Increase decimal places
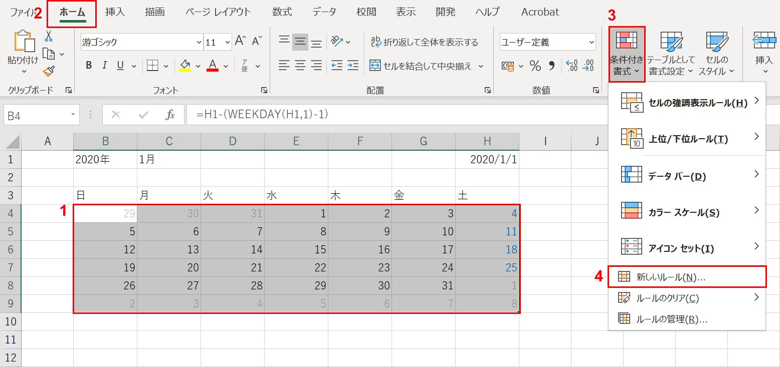 pyautogui.click(x=571, y=66)
